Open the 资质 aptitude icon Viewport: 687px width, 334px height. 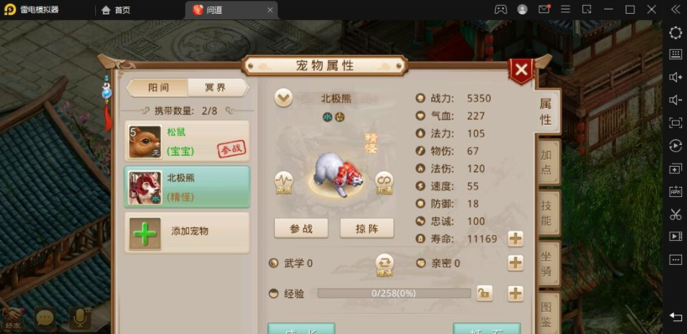(283, 182)
